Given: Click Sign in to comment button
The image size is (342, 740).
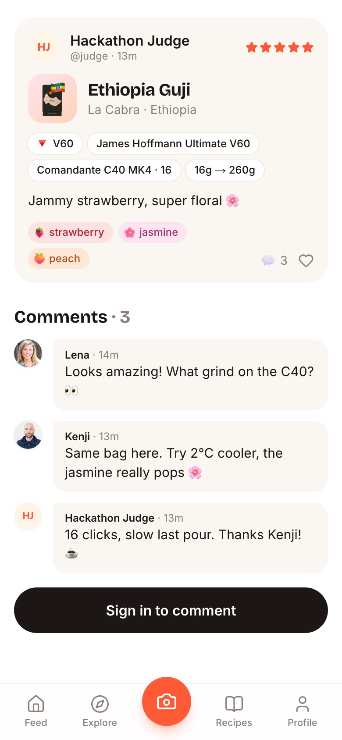Looking at the screenshot, I should (171, 610).
